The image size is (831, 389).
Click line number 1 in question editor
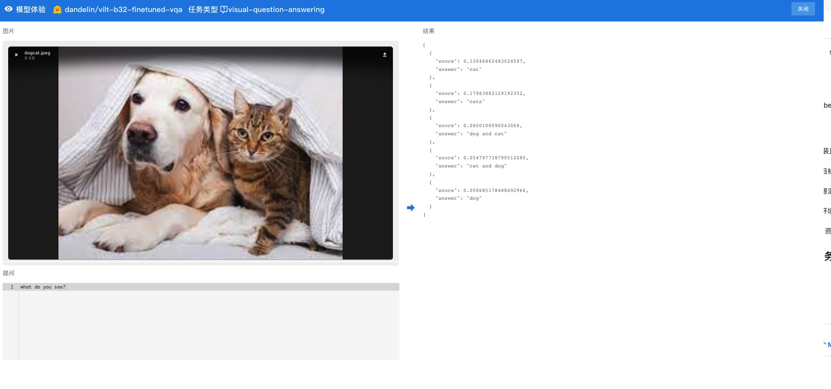pyautogui.click(x=12, y=287)
